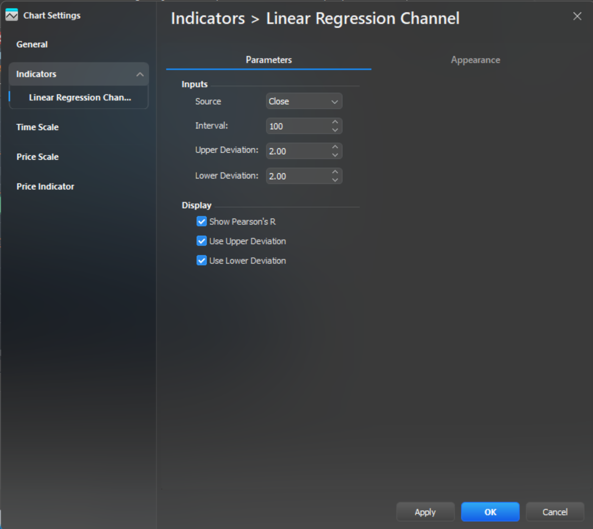Decrease Upper Deviation with down arrow
The width and height of the screenshot is (593, 529).
[335, 155]
